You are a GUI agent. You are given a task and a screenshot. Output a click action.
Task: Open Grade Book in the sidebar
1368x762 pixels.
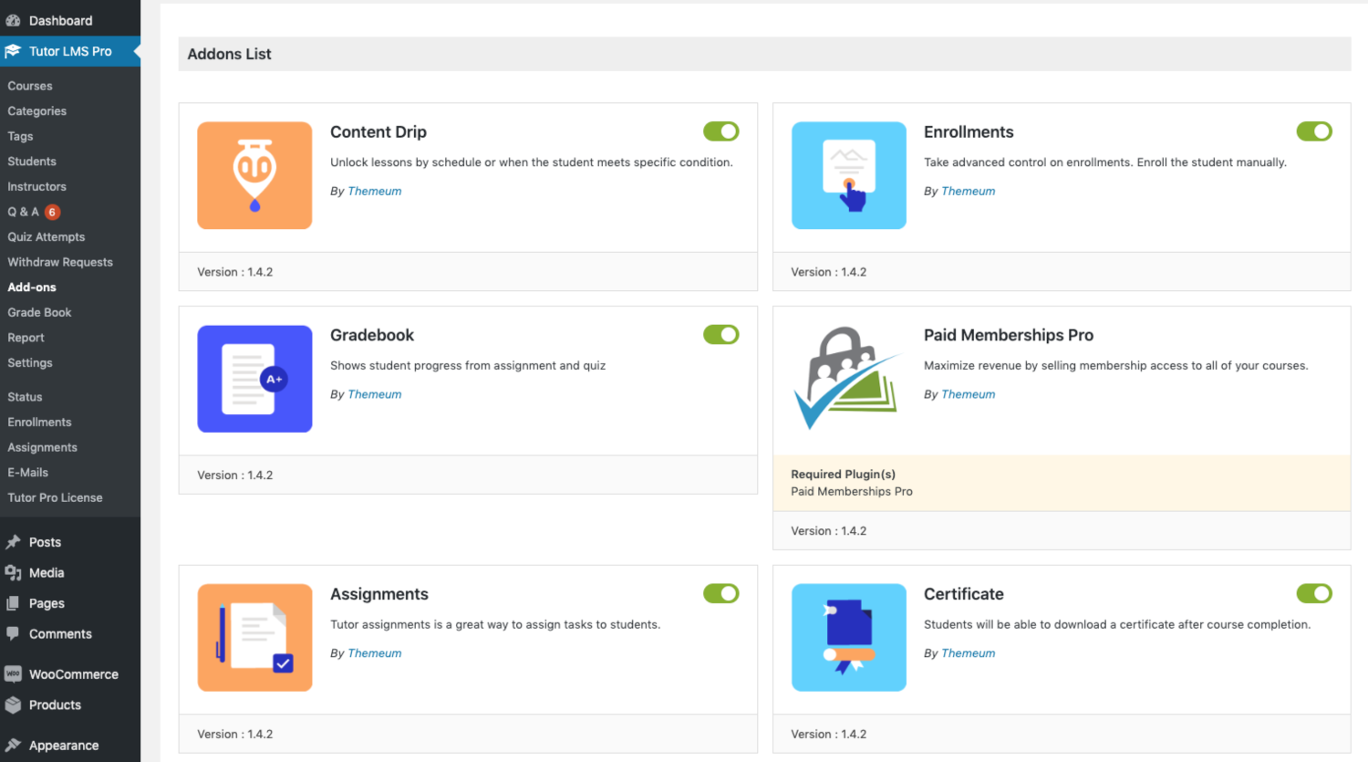[x=39, y=312]
